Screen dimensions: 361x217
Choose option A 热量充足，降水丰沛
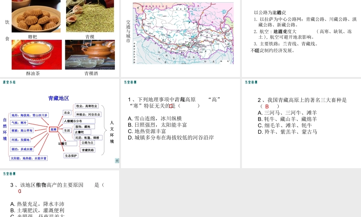pyautogui.click(x=37, y=204)
